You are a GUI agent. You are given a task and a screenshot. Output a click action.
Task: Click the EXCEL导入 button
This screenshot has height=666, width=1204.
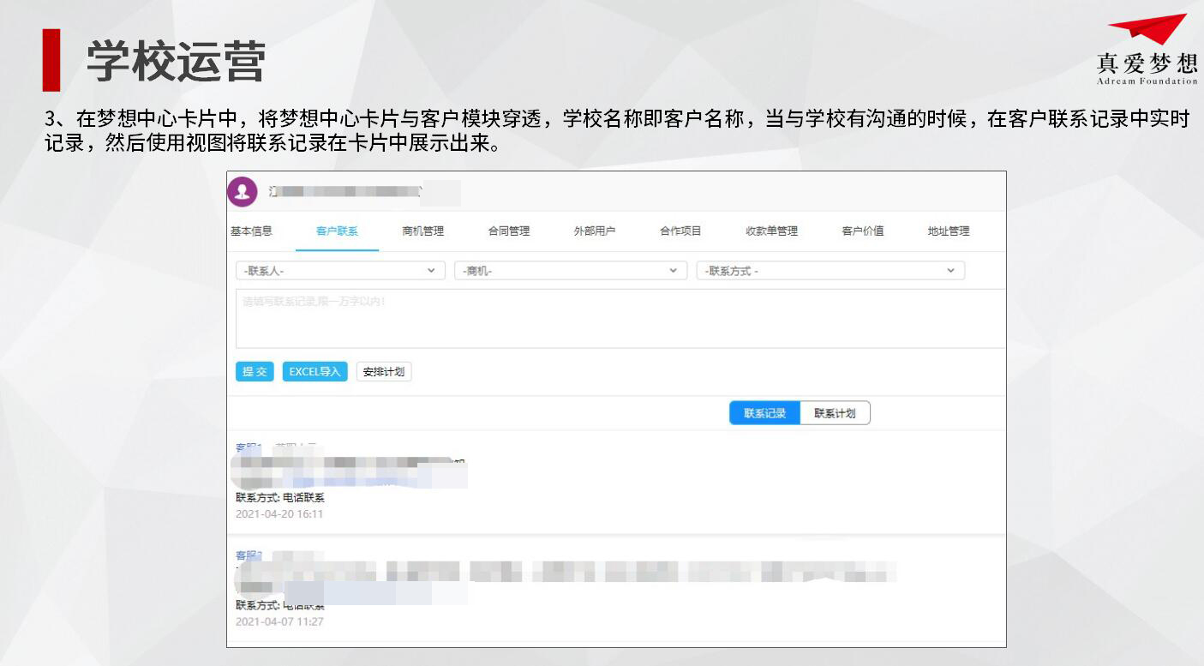point(315,371)
